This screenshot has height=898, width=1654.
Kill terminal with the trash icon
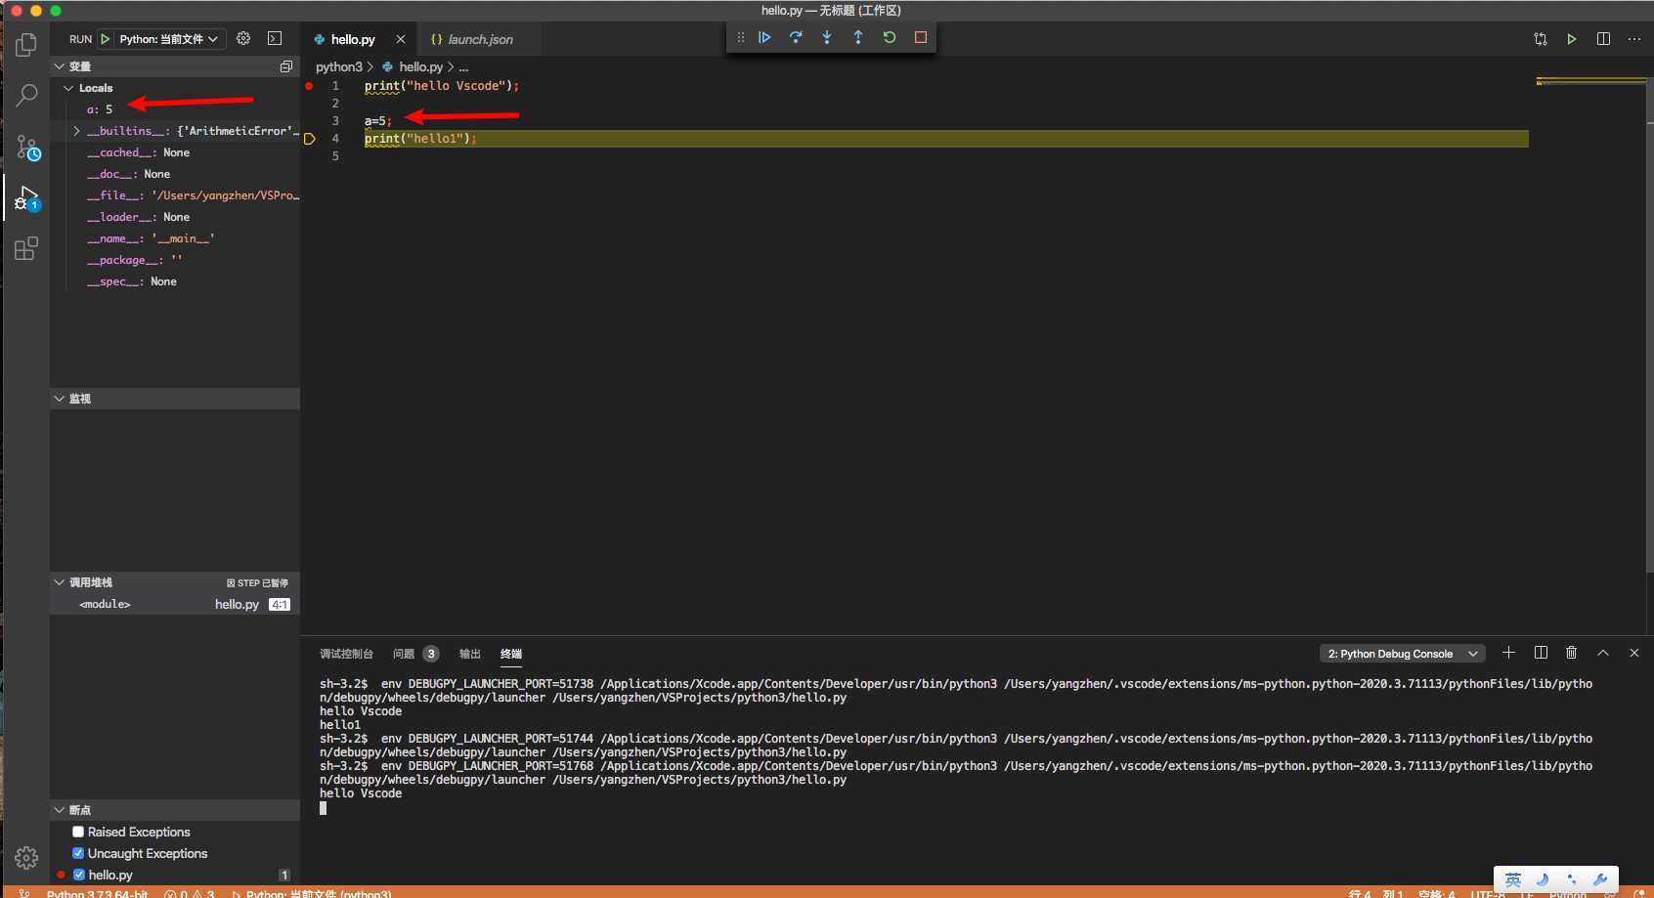(1572, 653)
